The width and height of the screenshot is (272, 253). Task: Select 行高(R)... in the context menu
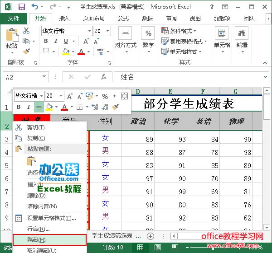click(x=38, y=229)
